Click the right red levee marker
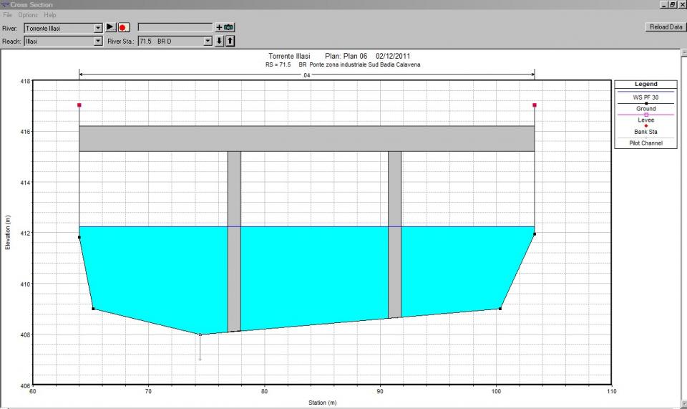 (535, 105)
